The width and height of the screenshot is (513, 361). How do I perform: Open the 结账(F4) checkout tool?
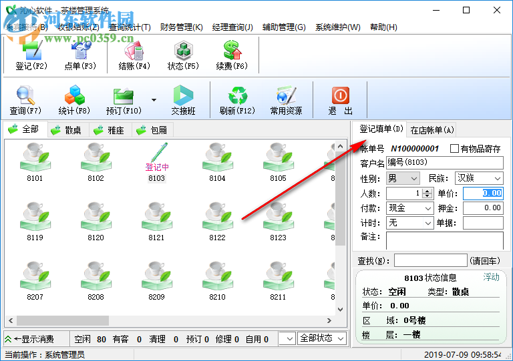pos(134,55)
